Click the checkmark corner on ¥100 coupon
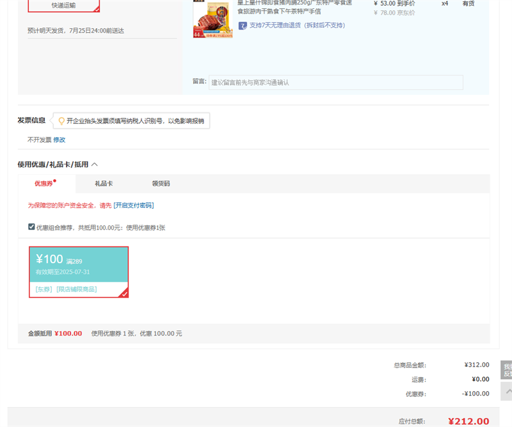The width and height of the screenshot is (512, 427). [x=124, y=293]
